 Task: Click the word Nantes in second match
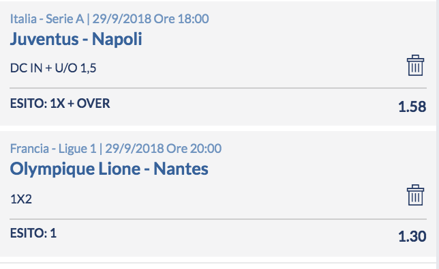point(181,169)
